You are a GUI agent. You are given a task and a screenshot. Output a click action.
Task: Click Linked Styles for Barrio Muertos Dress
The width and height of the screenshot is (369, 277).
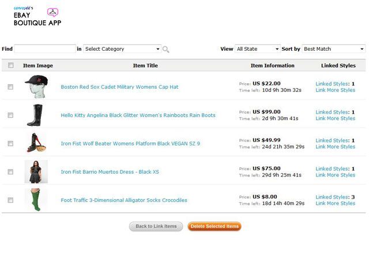[335, 169]
